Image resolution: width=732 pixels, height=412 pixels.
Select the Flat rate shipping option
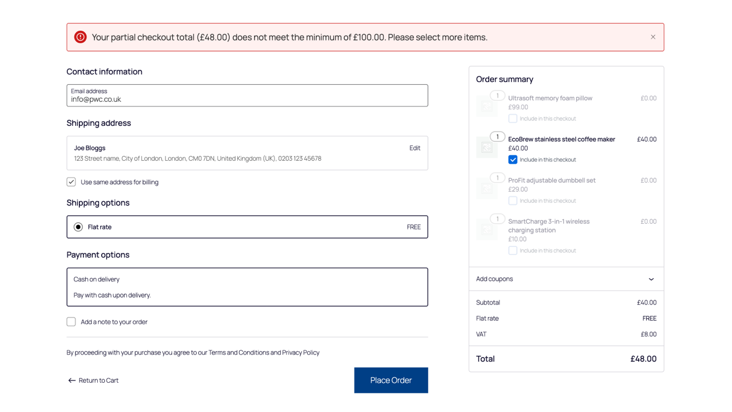pos(78,227)
